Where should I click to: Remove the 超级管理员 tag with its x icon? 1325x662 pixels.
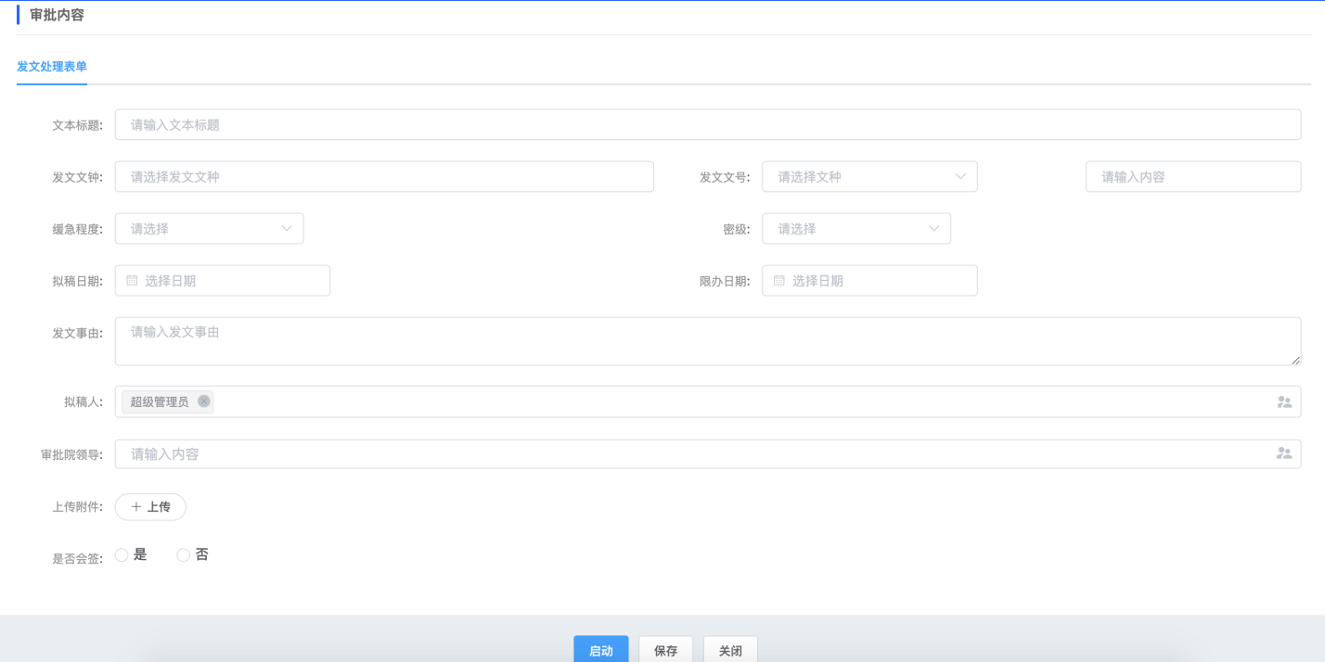204,401
